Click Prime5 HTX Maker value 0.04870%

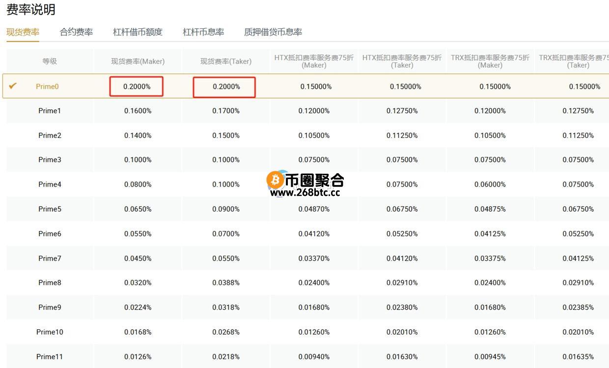tap(314, 209)
